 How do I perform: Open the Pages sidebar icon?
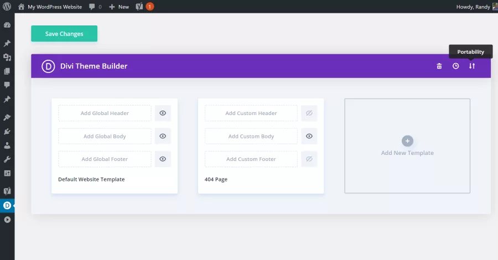pyautogui.click(x=7, y=71)
